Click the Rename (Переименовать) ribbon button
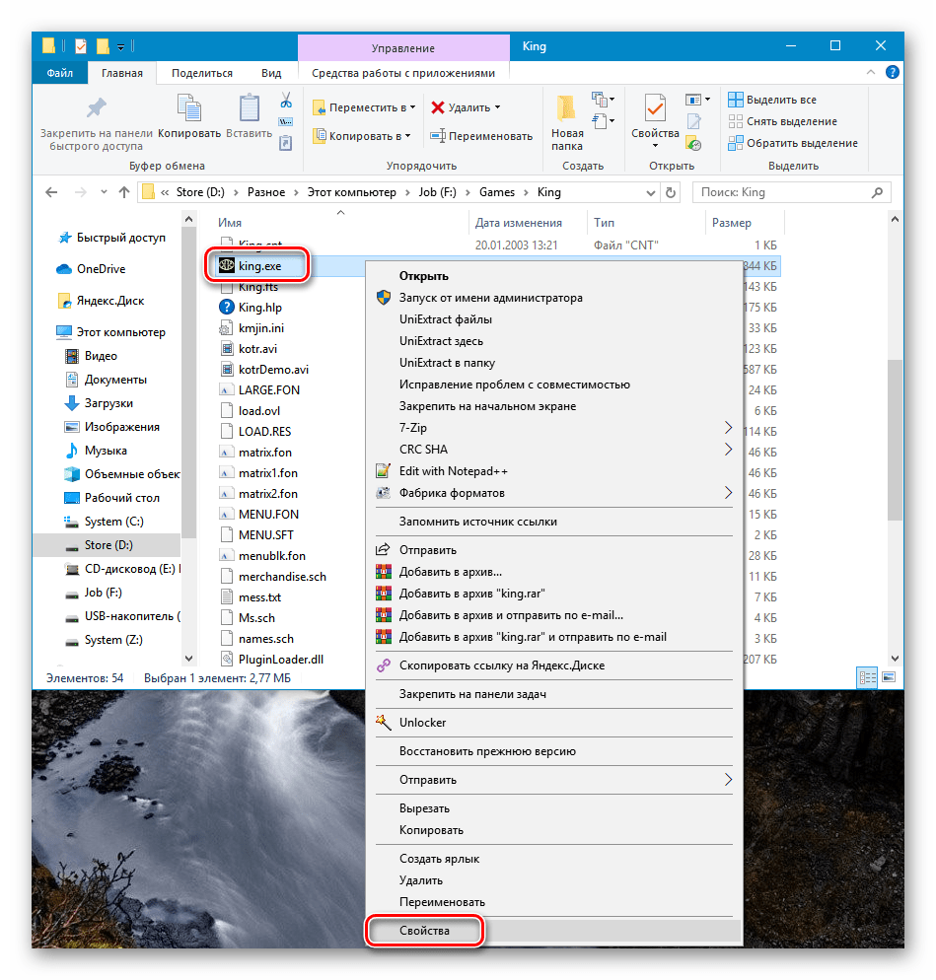 [x=481, y=136]
